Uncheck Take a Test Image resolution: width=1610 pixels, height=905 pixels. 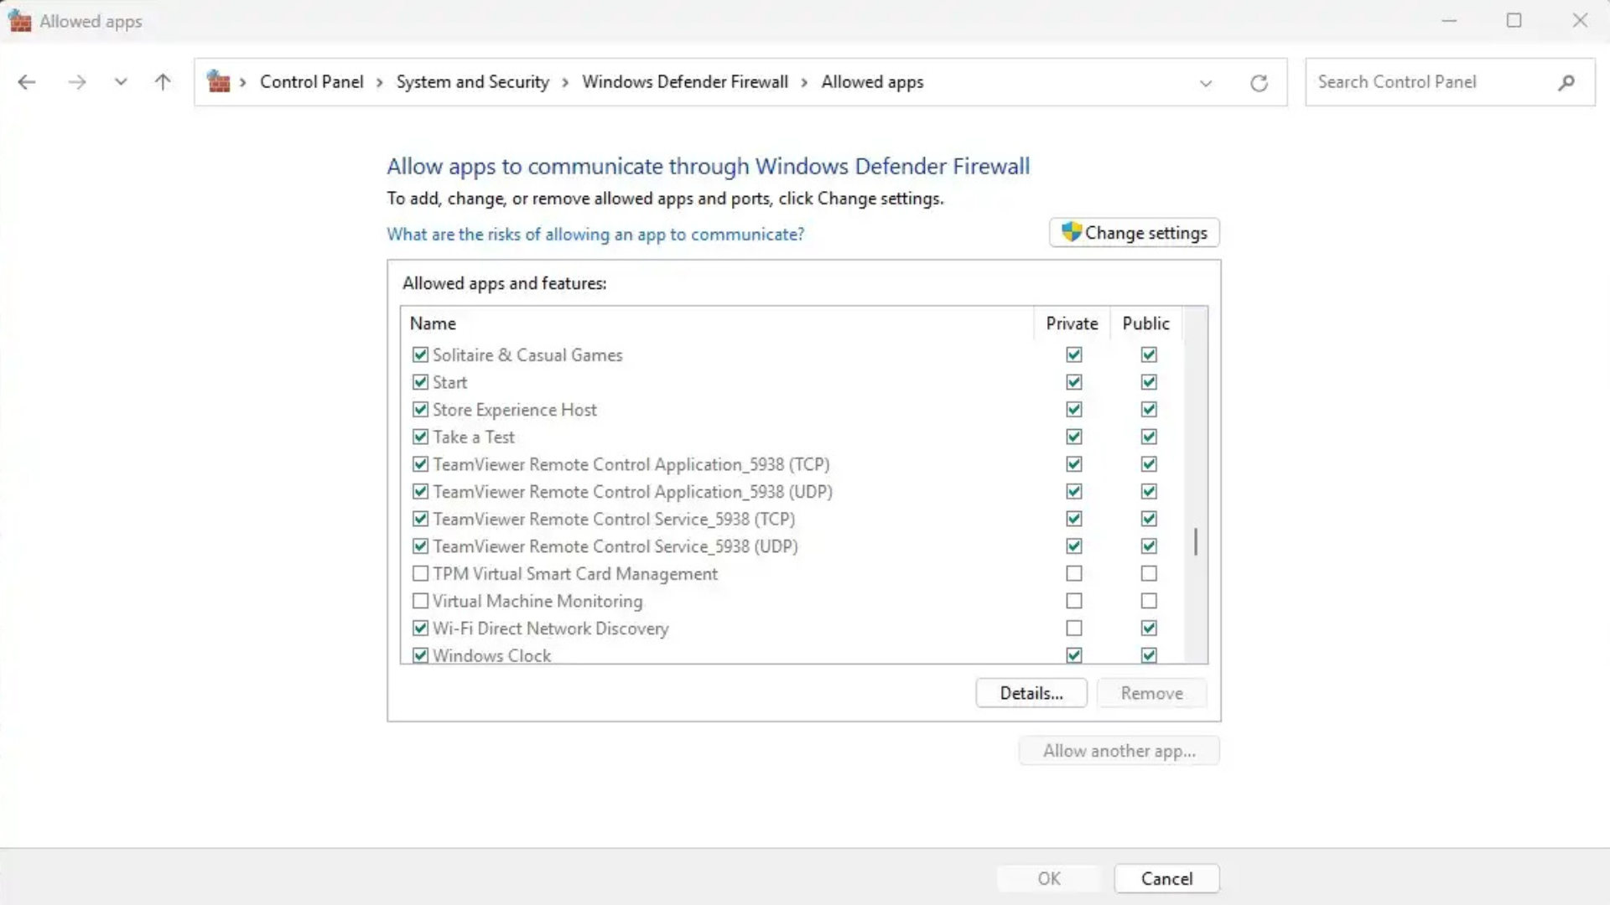click(419, 437)
